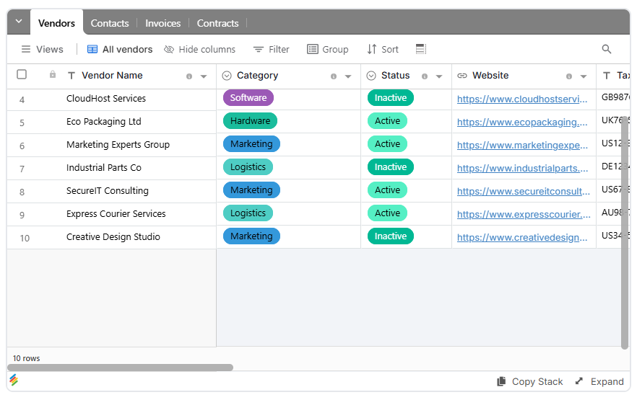Open the Status column dropdown arrow
The image size is (637, 400).
pyautogui.click(x=439, y=76)
